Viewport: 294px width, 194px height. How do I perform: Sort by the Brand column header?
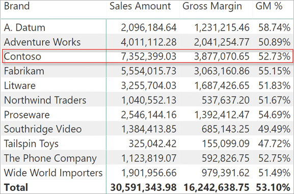pos(17,6)
